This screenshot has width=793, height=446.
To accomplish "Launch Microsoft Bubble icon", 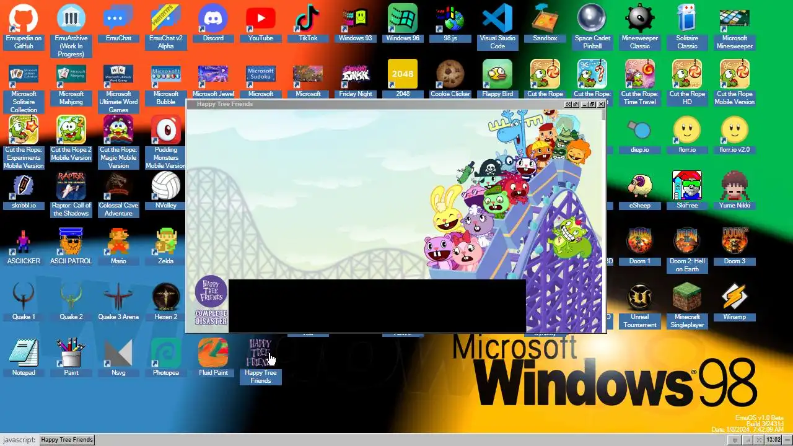I will pos(166,75).
